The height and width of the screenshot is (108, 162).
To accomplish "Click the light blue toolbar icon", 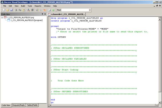I will tap(41, 10).
